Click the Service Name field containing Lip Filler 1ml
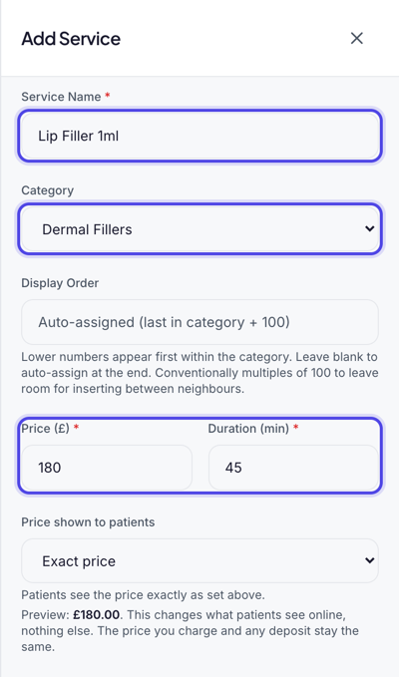The width and height of the screenshot is (399, 677). point(199,136)
